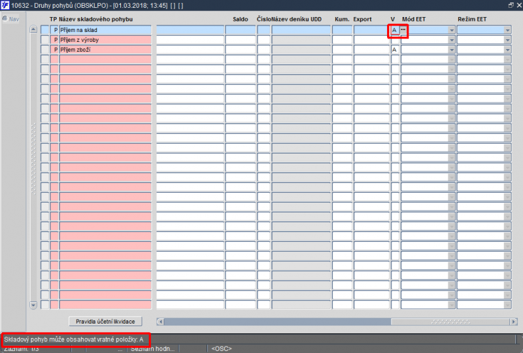Viewport: 523px width, 353px height.
Task: Click Export field of Příjem zboží row
Action: tap(371, 50)
